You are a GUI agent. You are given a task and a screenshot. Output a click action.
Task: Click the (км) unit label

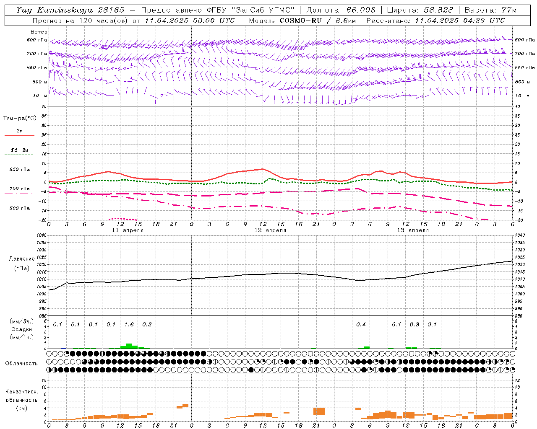21,408
